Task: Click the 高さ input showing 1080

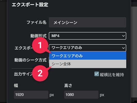Action: (81, 95)
